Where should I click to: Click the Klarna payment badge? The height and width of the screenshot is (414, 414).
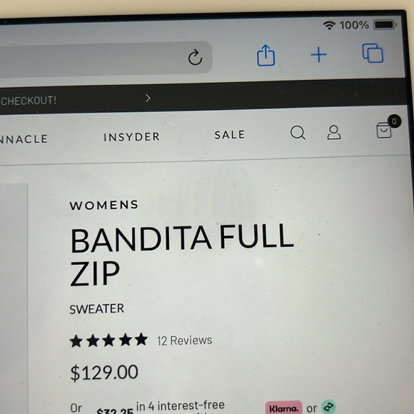tap(283, 408)
